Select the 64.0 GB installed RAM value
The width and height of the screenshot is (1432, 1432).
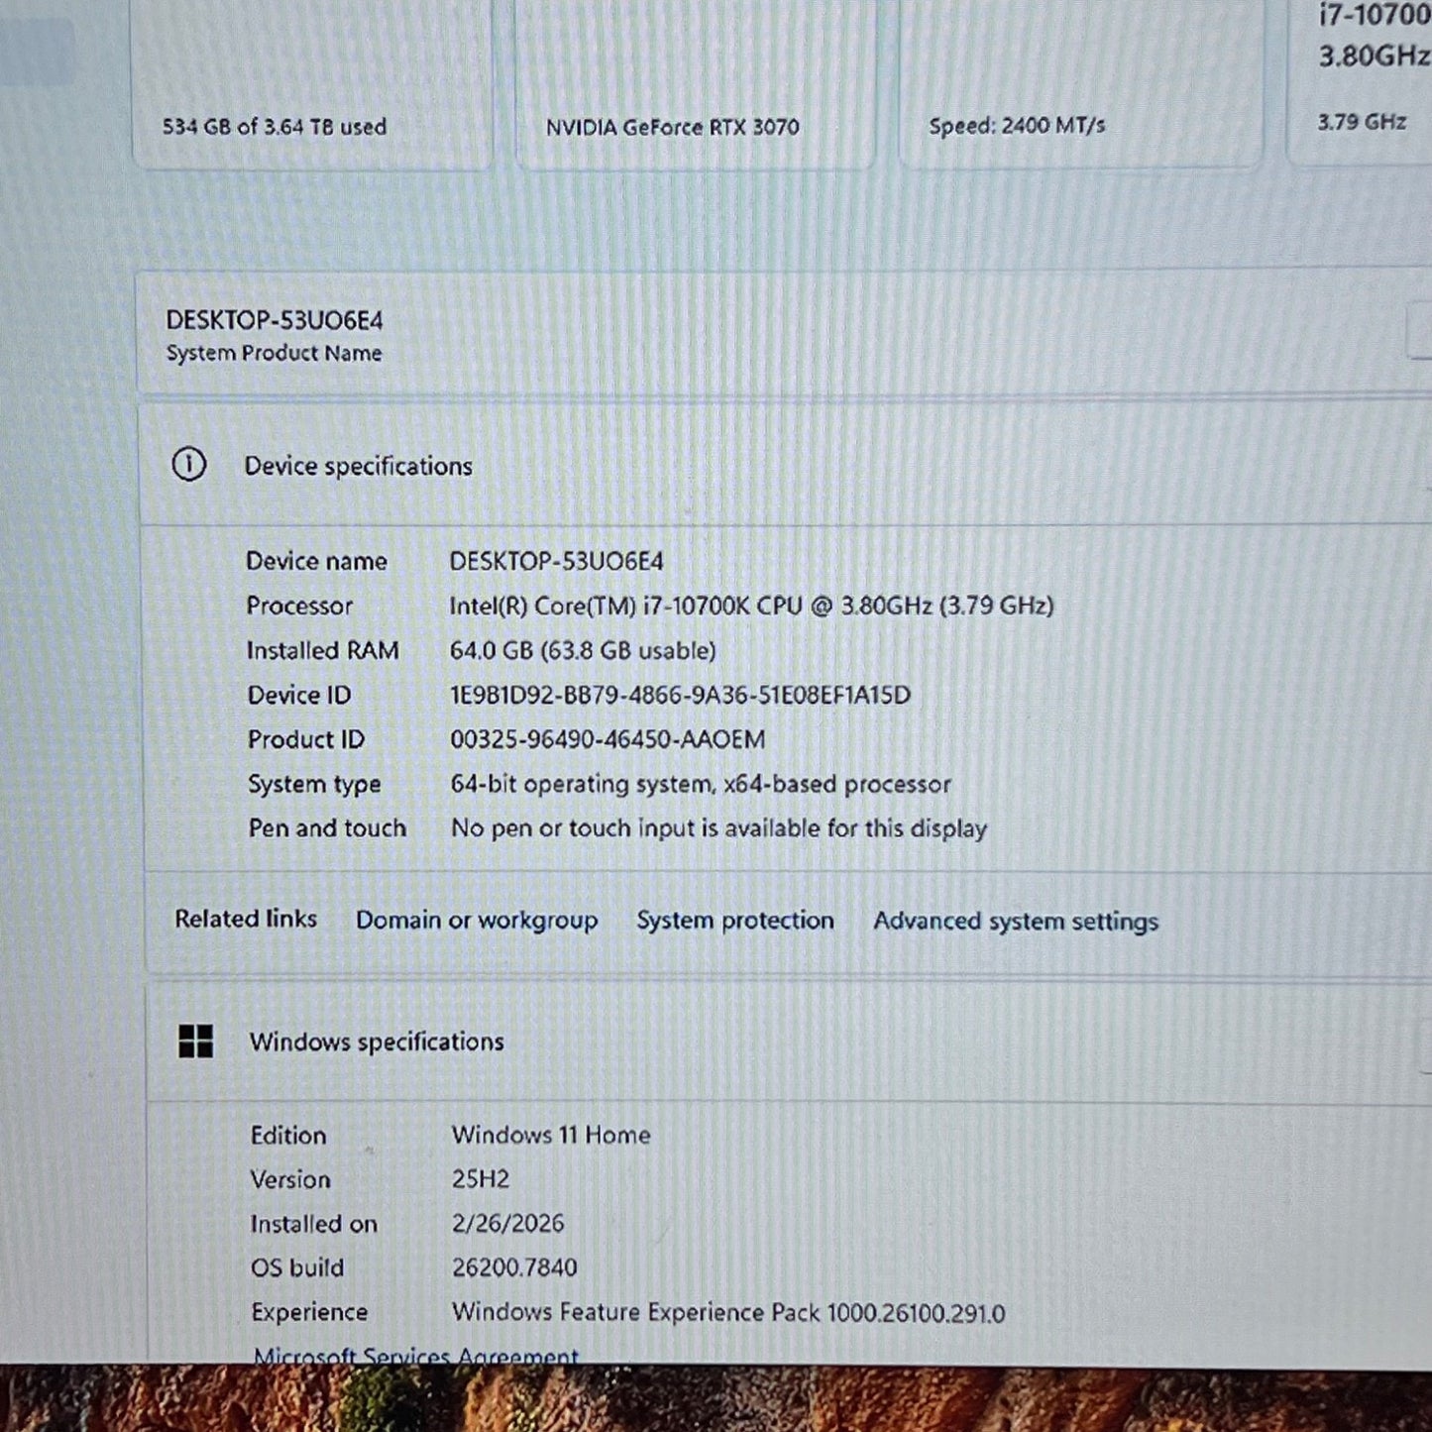pos(583,650)
